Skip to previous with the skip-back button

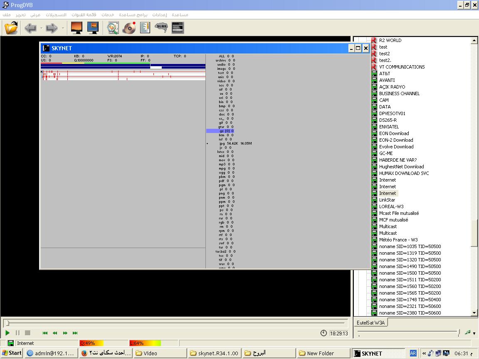[45, 333]
